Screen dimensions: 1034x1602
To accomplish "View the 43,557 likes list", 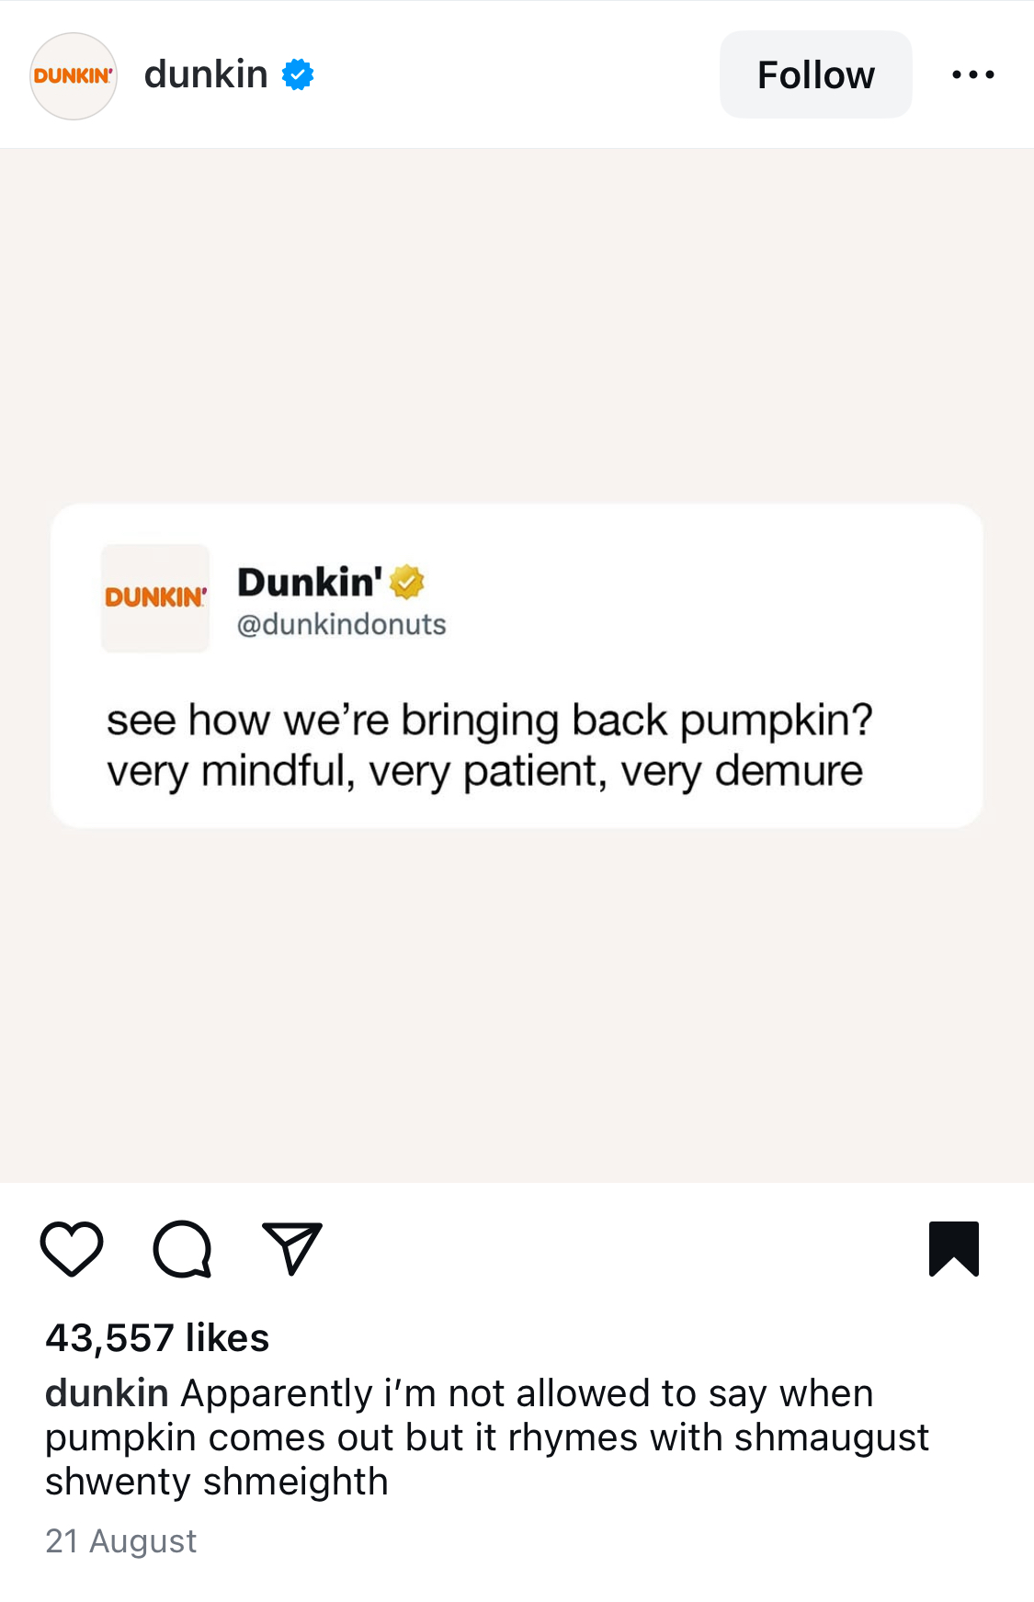I will click(x=157, y=1337).
